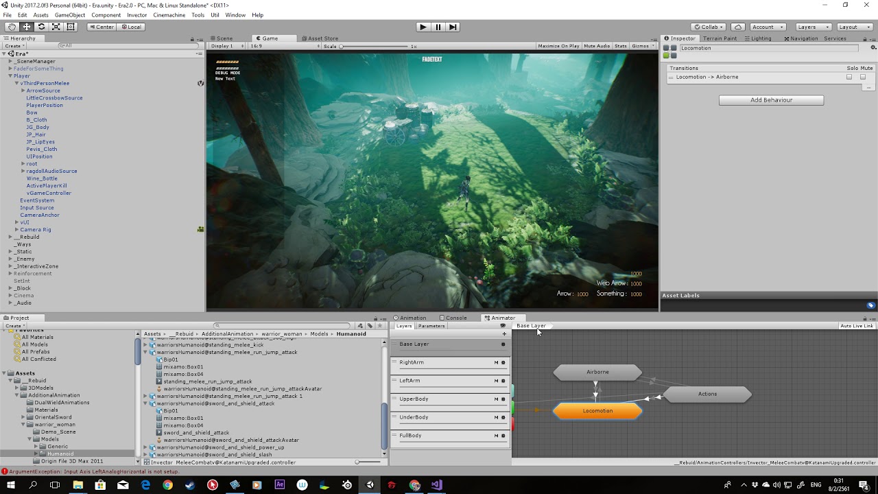Select the Hand tool in toolbar
Viewport: 878px width, 494px height.
[12, 27]
